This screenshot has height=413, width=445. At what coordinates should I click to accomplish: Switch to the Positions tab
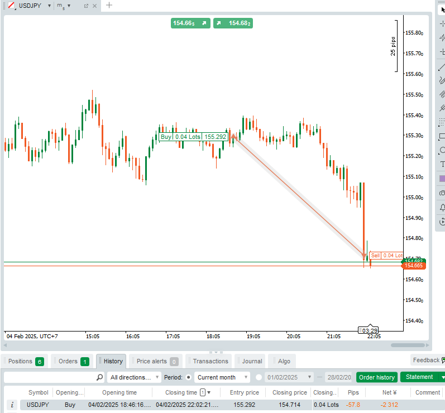25,361
